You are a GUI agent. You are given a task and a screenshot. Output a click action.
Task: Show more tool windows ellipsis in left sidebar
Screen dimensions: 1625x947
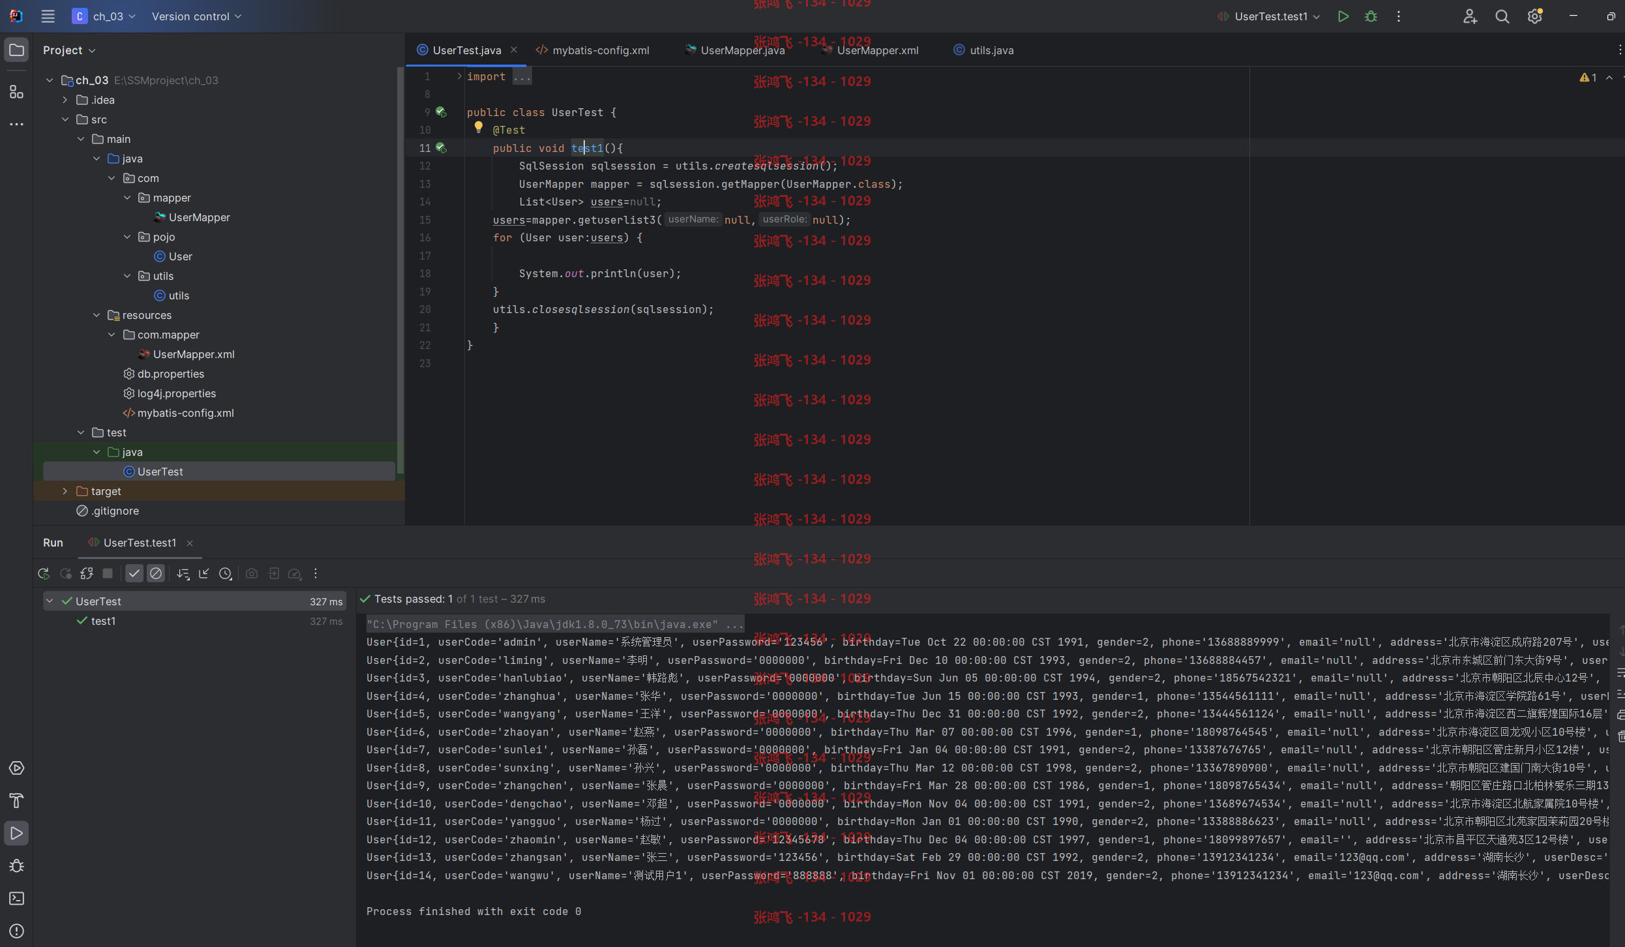(17, 124)
